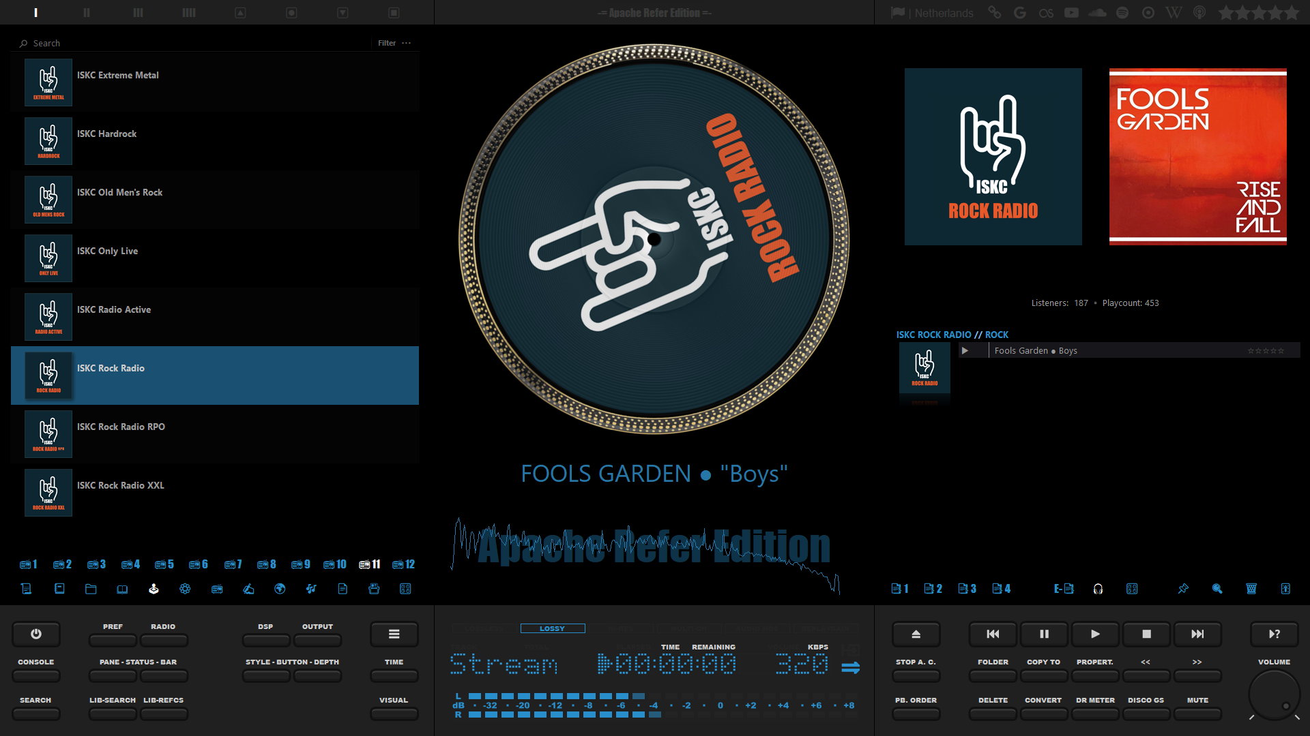Click the YouTube search icon
Screen dimensions: 1310x736
[x=1071, y=13]
